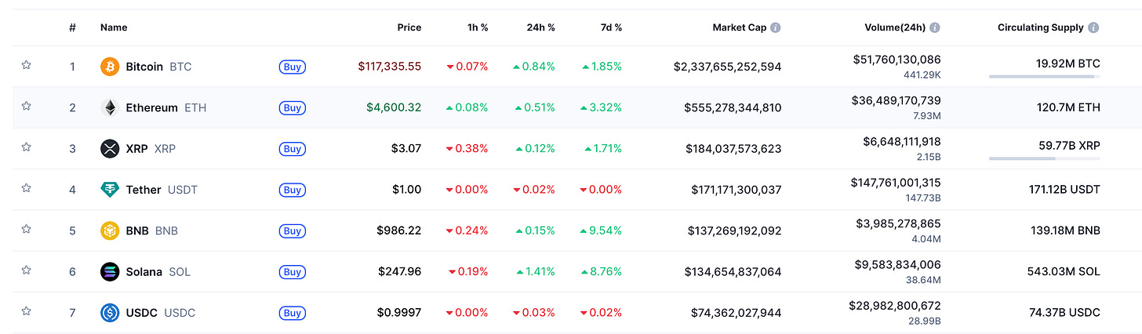The width and height of the screenshot is (1142, 334).
Task: Star Ethereum to add to watchlist
Action: coord(26,106)
